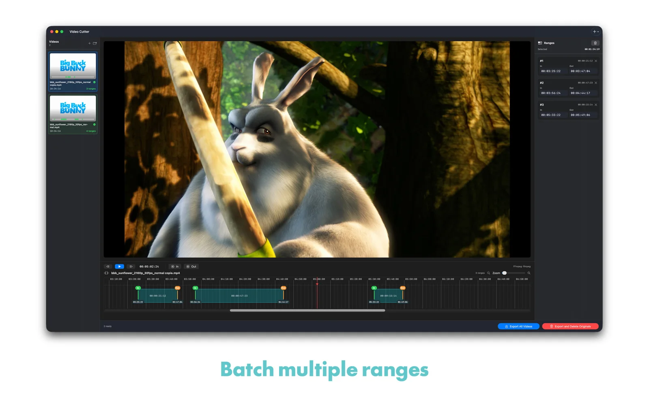The height and width of the screenshot is (405, 649).
Task: Click the video preview of the bunny
Action: click(x=317, y=149)
